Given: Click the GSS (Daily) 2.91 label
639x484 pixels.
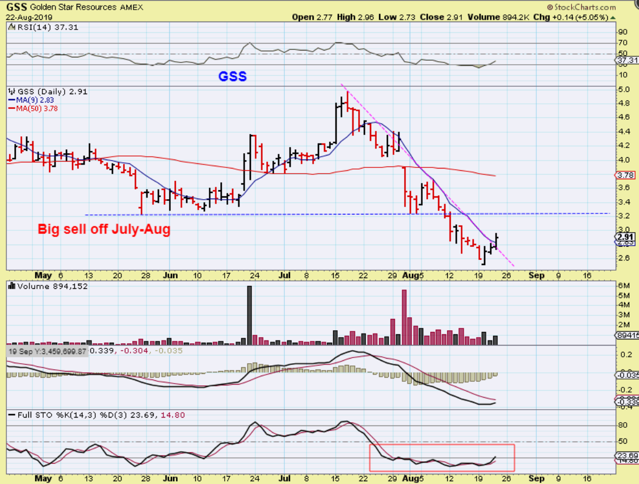Looking at the screenshot, I should 53,92.
